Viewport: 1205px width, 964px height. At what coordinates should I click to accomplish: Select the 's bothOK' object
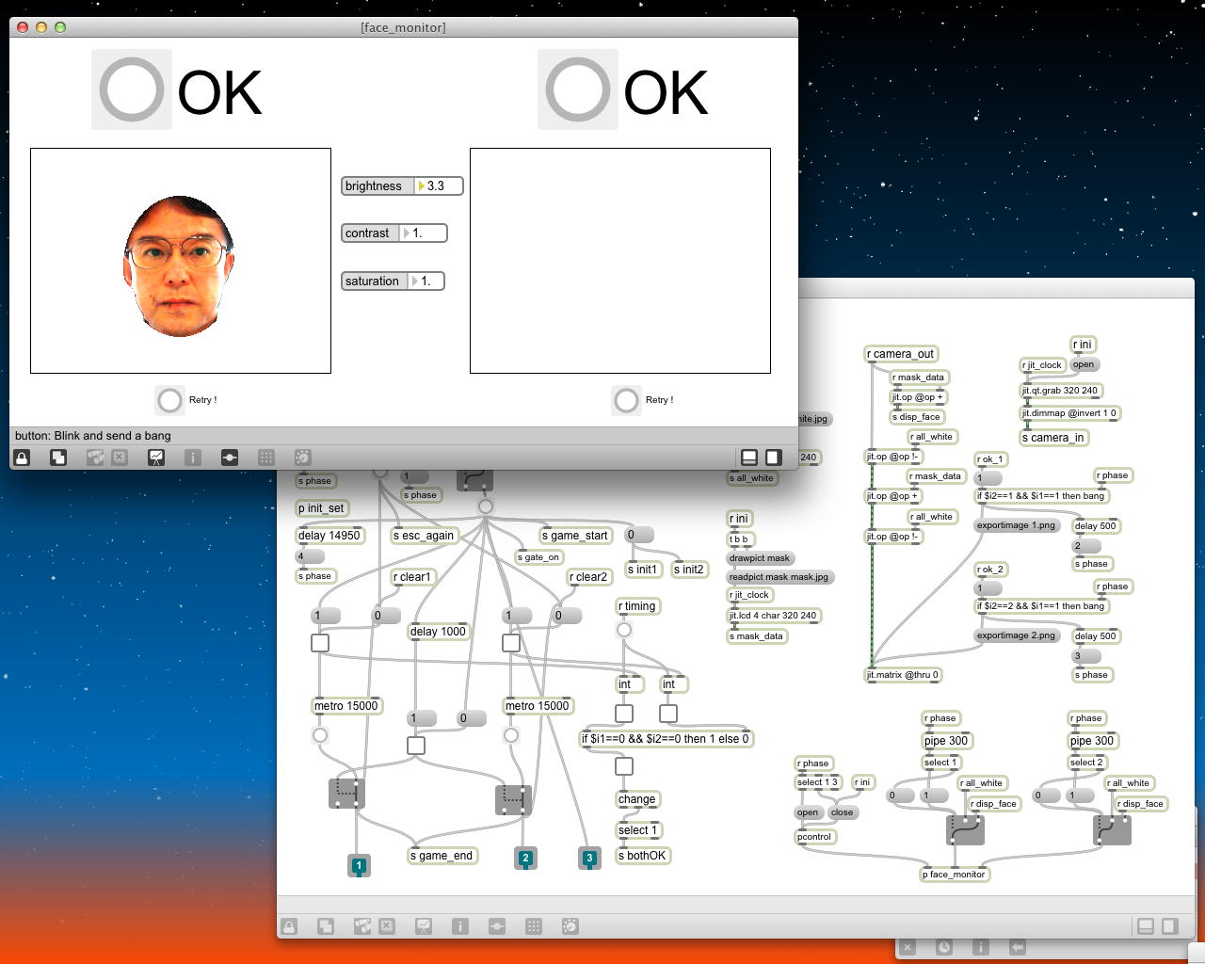642,856
